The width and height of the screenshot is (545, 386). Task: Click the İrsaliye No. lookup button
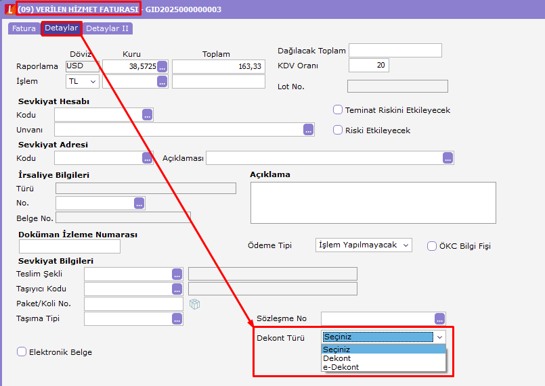(139, 203)
